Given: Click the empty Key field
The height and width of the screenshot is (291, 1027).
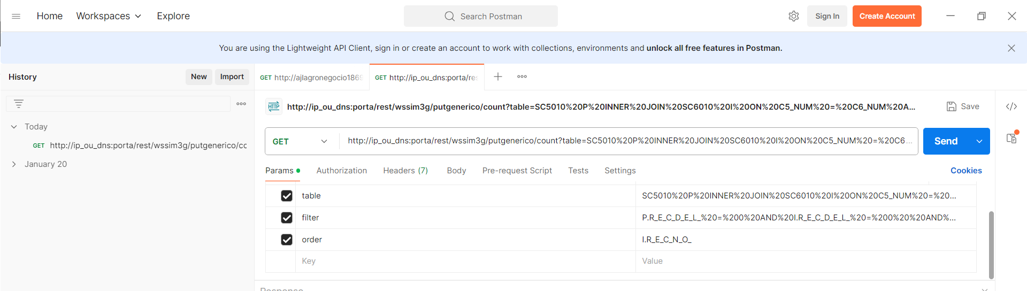Looking at the screenshot, I should (x=465, y=261).
